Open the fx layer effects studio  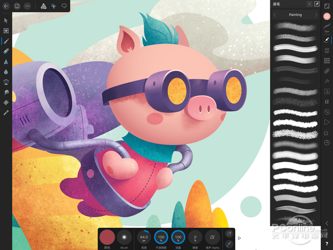[327, 81]
